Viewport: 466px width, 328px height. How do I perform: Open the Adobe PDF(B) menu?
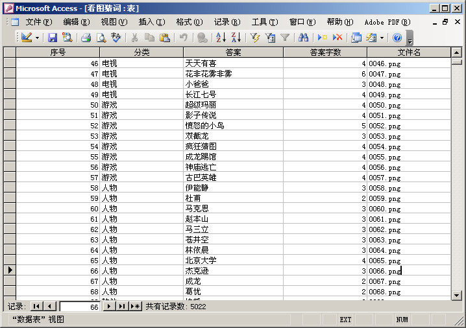tap(387, 22)
